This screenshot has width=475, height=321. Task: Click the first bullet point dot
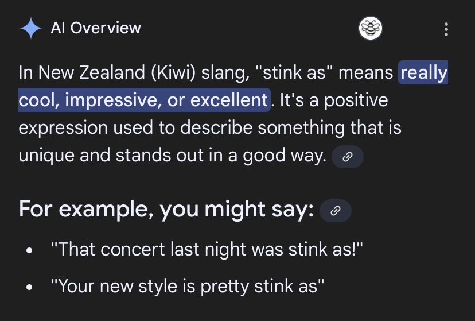point(29,251)
